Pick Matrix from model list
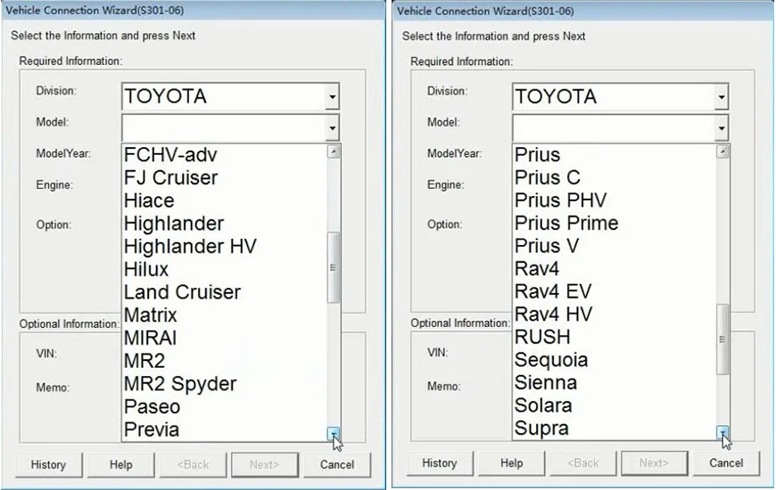The height and width of the screenshot is (490, 776). [224, 315]
